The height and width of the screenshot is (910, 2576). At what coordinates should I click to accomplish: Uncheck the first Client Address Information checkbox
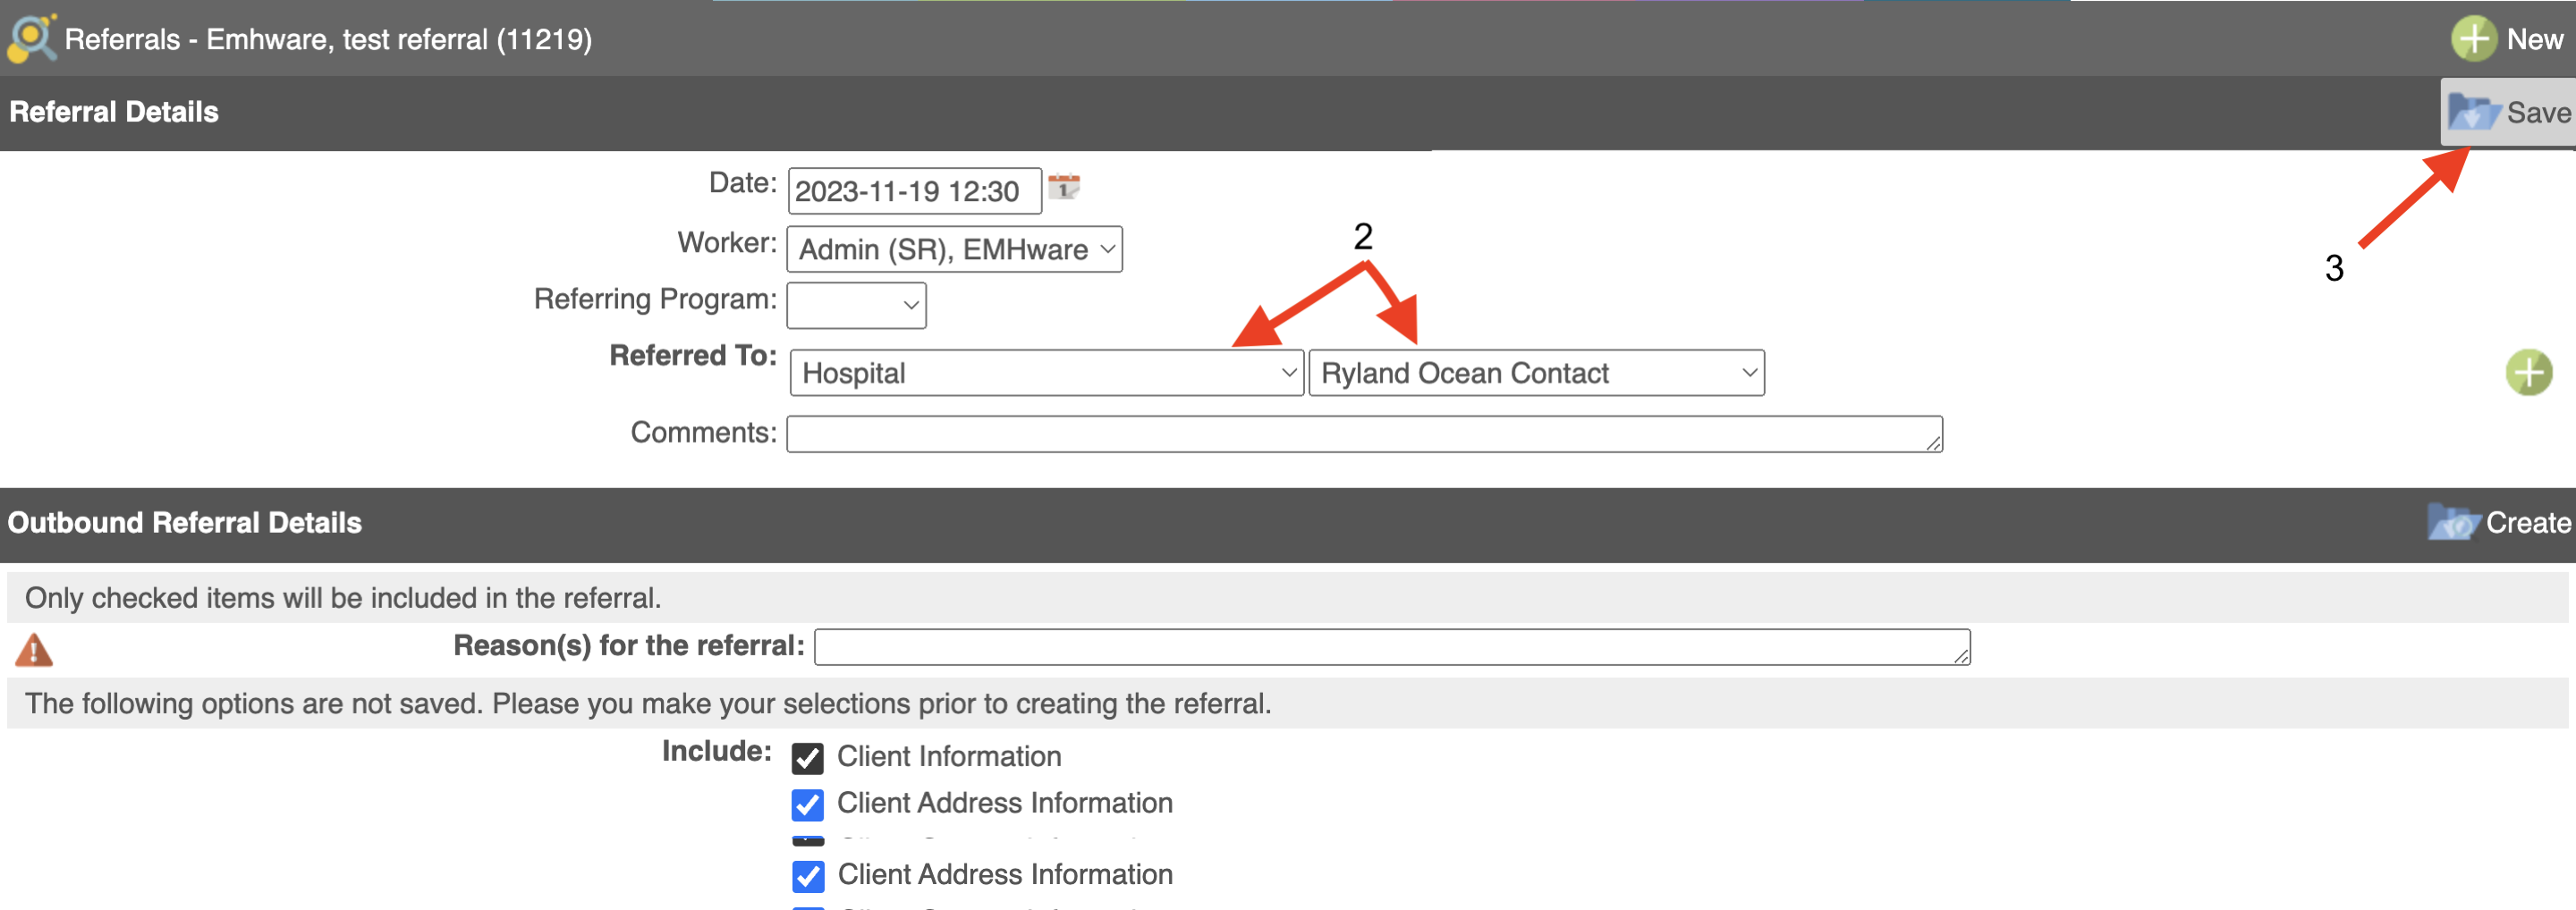[x=806, y=805]
